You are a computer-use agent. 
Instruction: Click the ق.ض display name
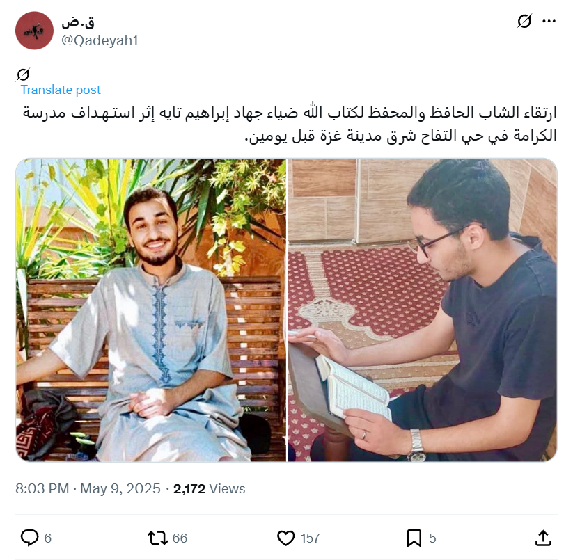click(x=78, y=23)
